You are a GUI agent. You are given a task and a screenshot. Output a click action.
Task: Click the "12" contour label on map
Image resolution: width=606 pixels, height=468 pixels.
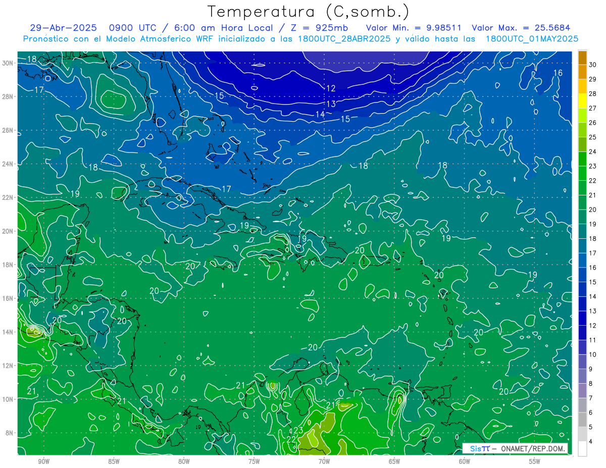[x=331, y=88]
